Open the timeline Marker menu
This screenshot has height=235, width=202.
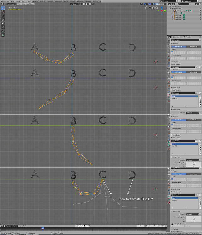tap(25, 226)
